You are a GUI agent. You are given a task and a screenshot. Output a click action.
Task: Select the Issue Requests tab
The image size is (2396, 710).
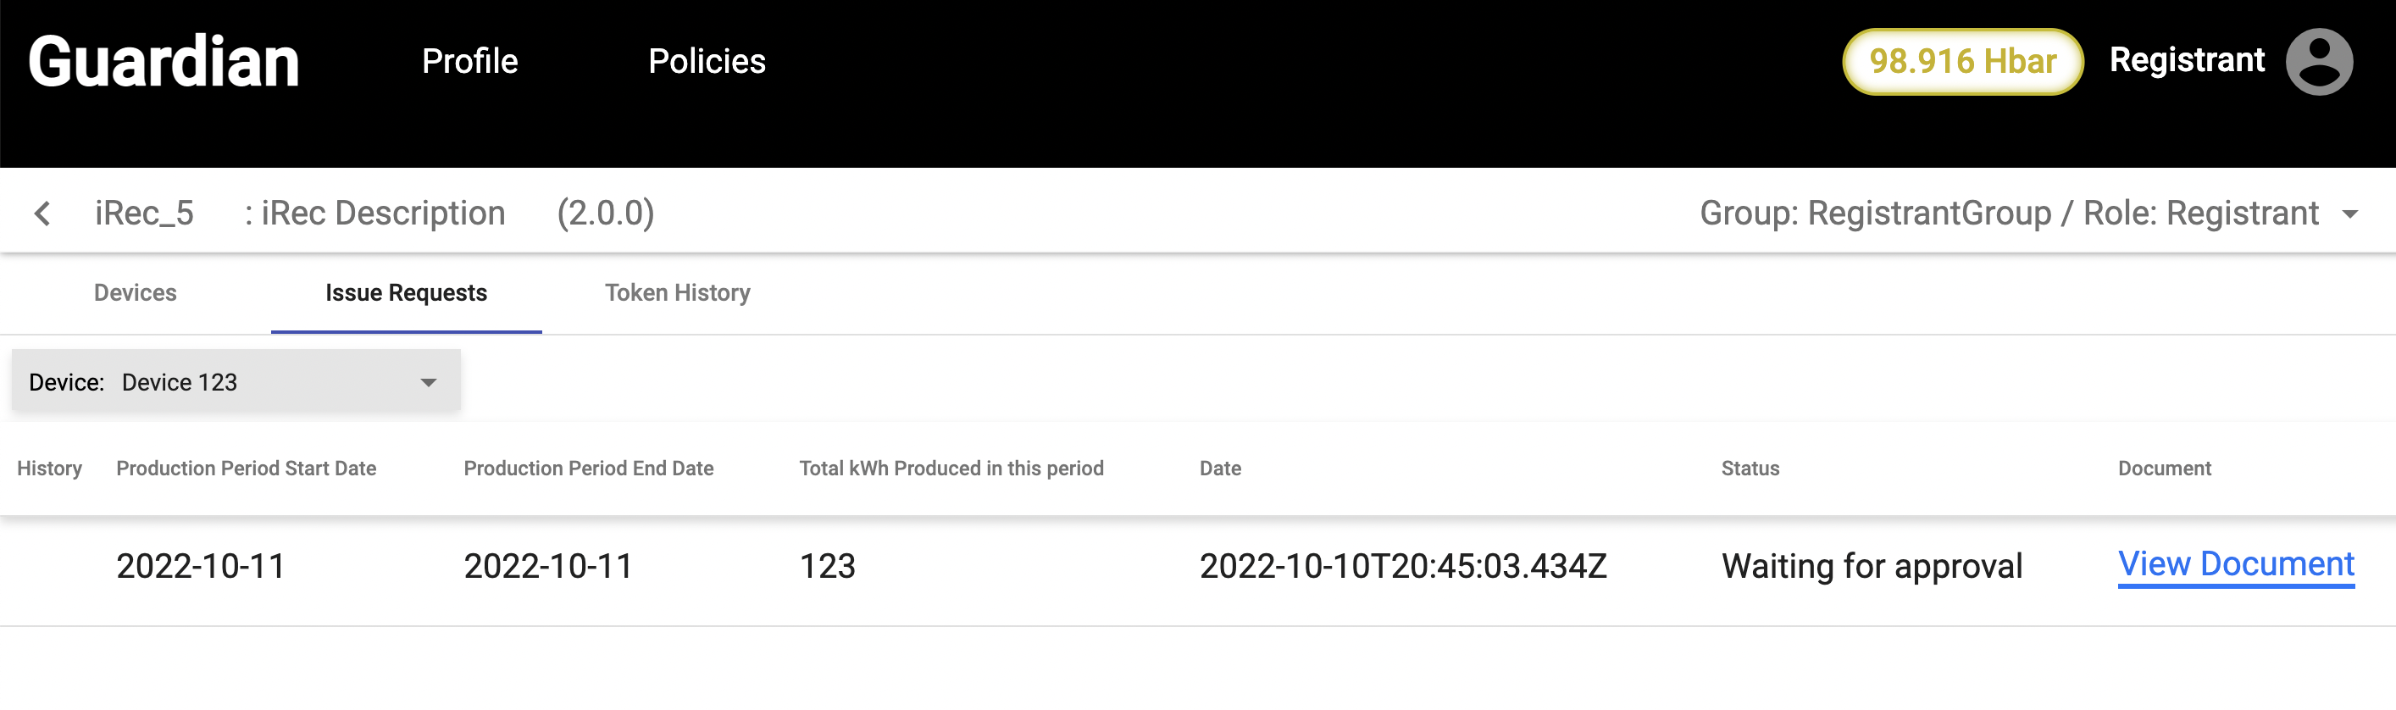click(x=406, y=293)
